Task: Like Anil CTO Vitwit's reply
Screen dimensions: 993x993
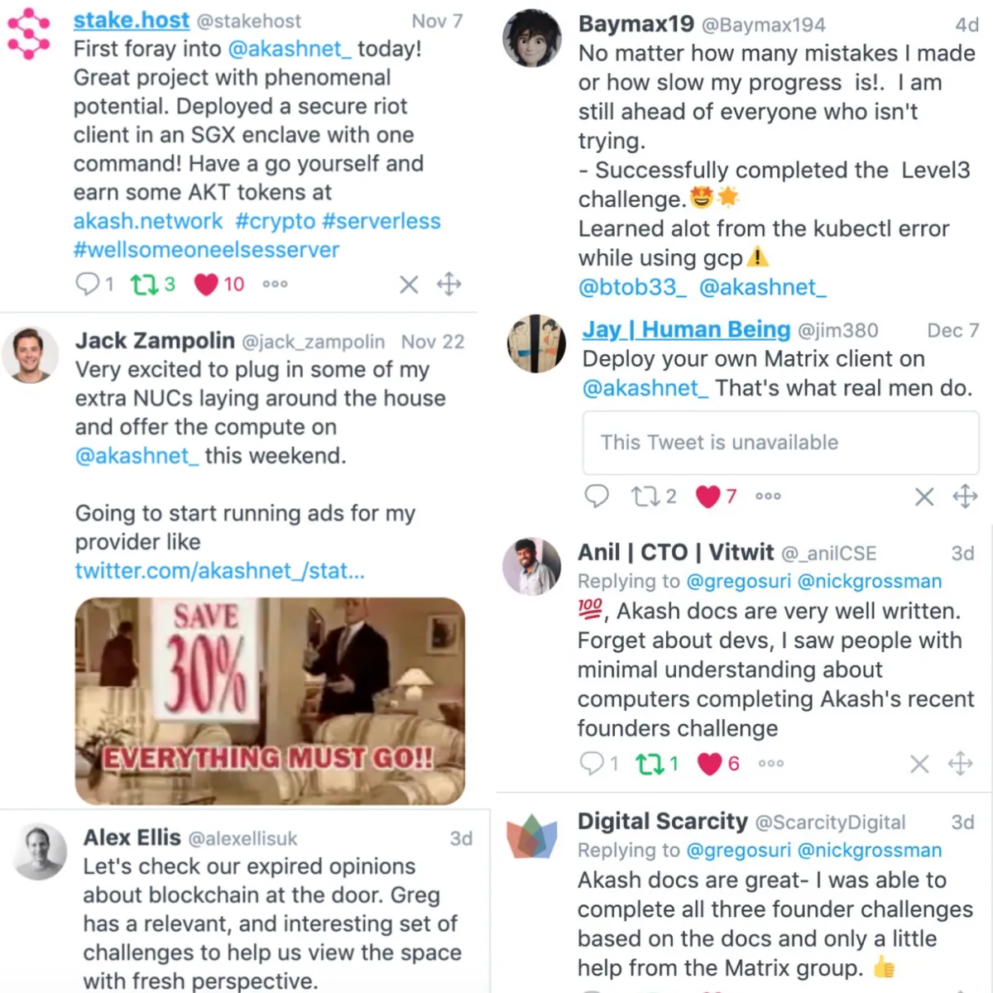Action: (709, 764)
